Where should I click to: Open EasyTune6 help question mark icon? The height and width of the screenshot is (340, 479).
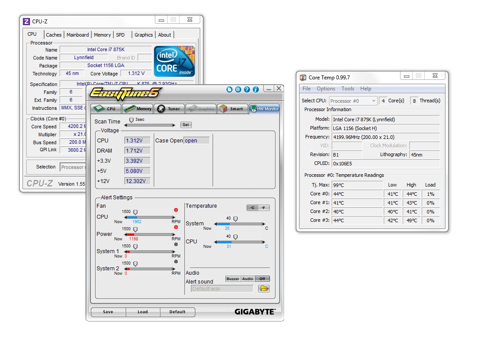coord(247,89)
